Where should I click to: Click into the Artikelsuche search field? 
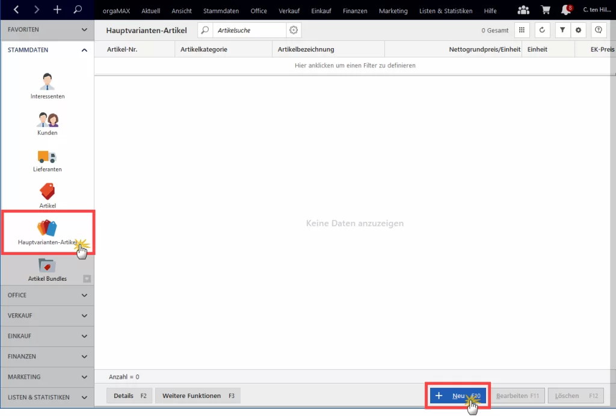250,30
